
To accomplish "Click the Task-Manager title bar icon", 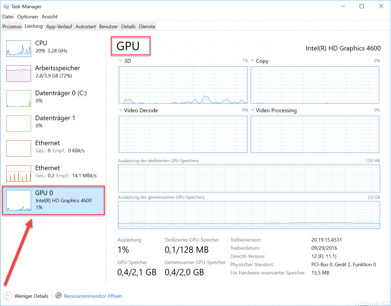I will tap(6, 6).
